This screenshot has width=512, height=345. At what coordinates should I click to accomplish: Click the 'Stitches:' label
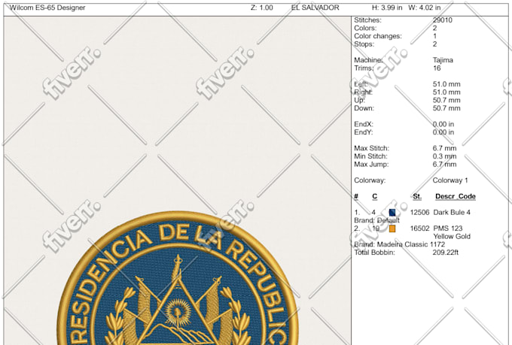[367, 20]
